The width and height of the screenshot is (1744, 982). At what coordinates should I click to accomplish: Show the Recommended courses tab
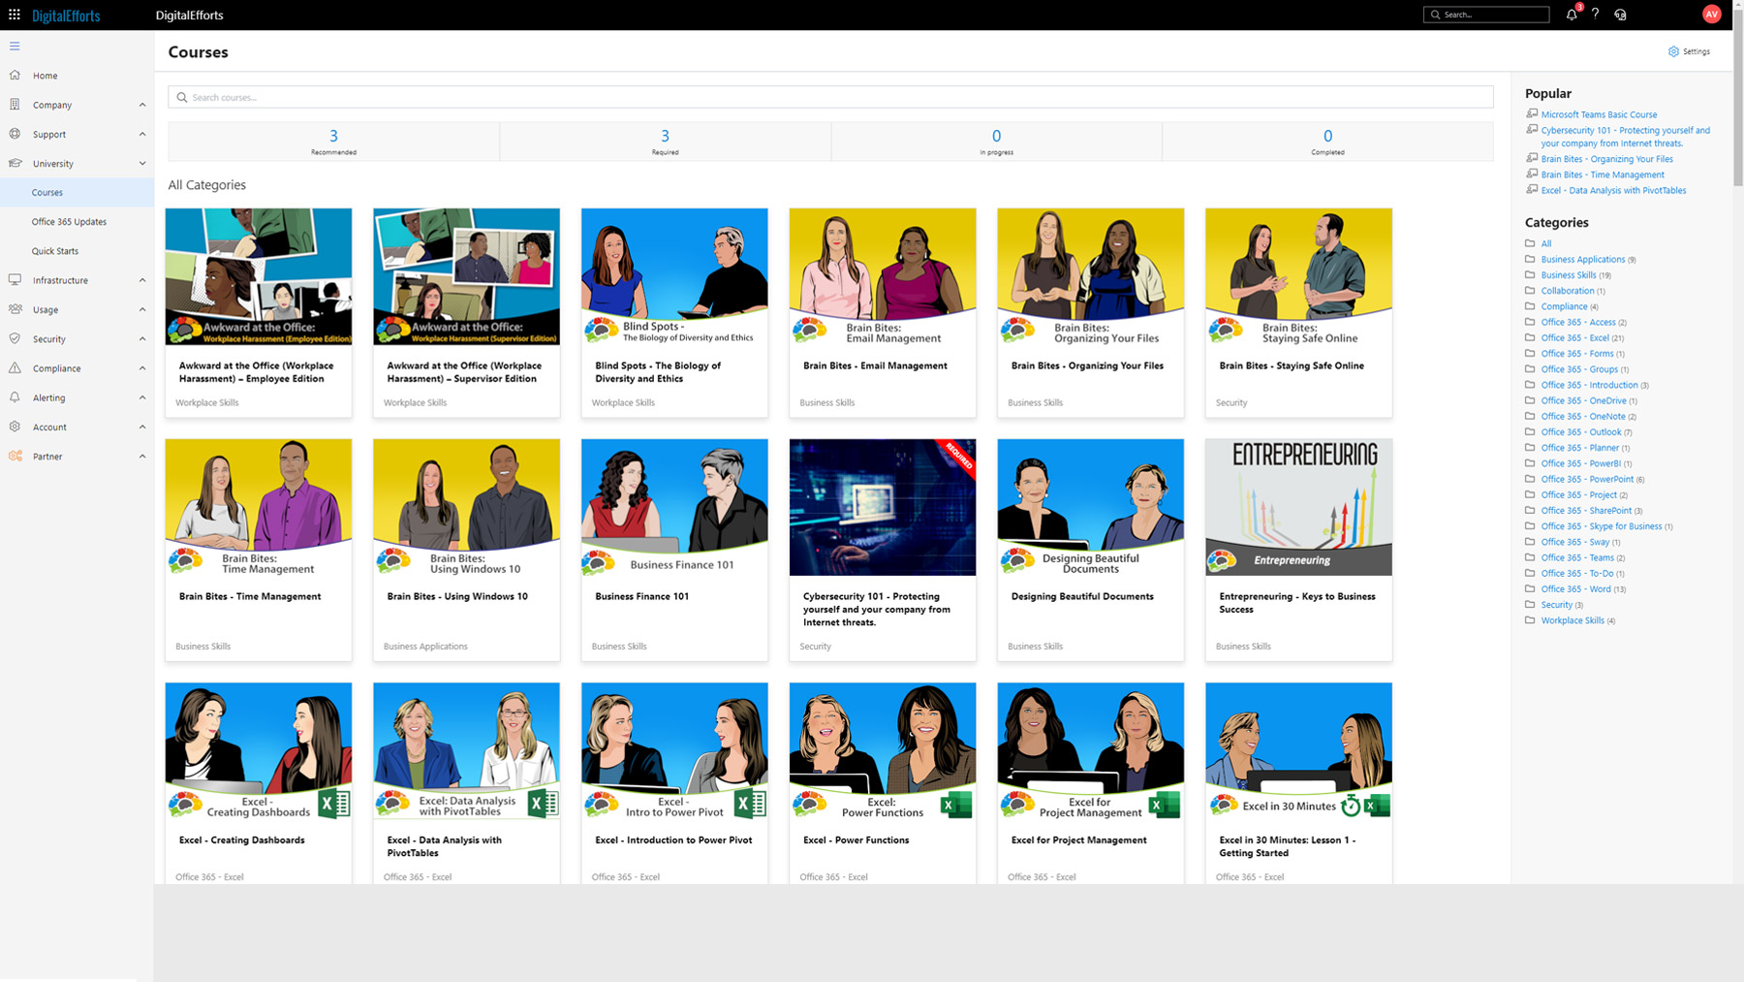coord(333,141)
